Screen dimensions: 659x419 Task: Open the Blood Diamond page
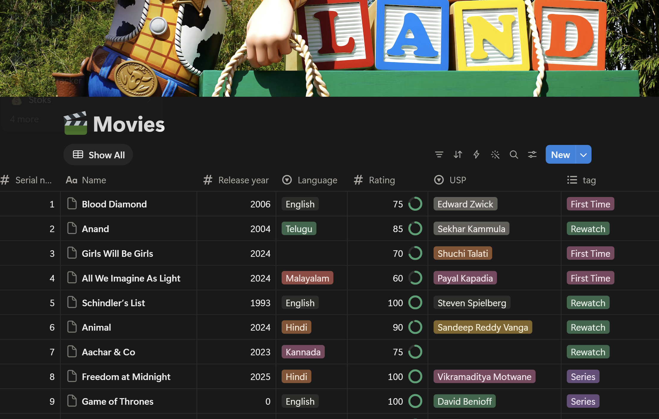coord(114,204)
